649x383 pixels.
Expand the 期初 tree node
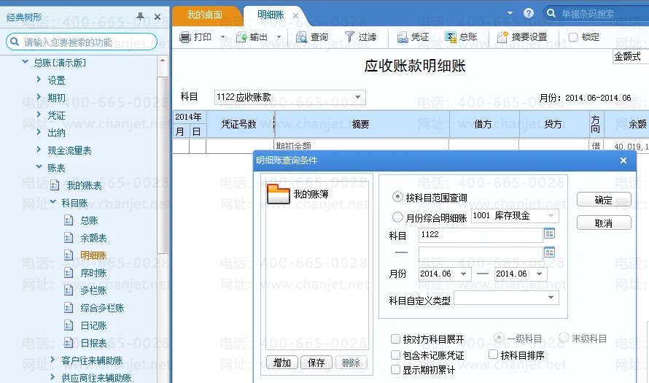pos(39,97)
